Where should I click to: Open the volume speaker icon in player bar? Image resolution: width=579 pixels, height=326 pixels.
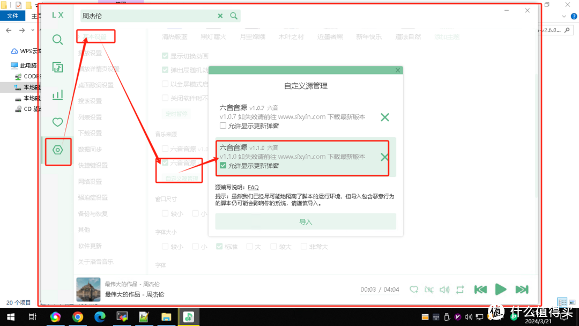444,290
